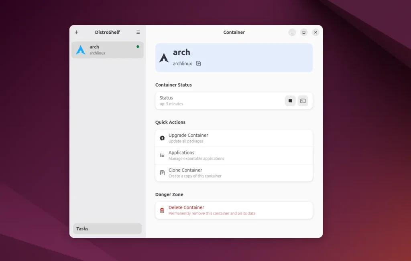Viewport: 411px width, 261px height.
Task: Click the Container window title
Action: click(234, 32)
